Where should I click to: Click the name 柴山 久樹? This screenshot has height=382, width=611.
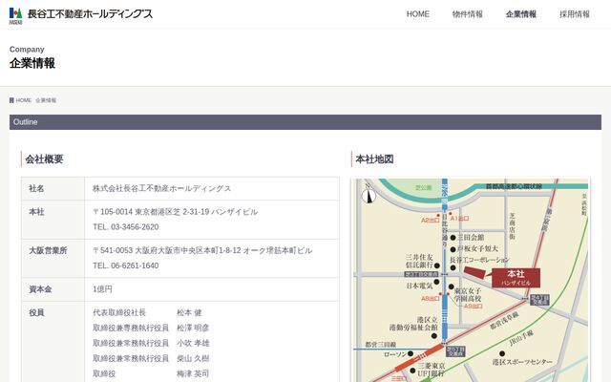pyautogui.click(x=193, y=358)
